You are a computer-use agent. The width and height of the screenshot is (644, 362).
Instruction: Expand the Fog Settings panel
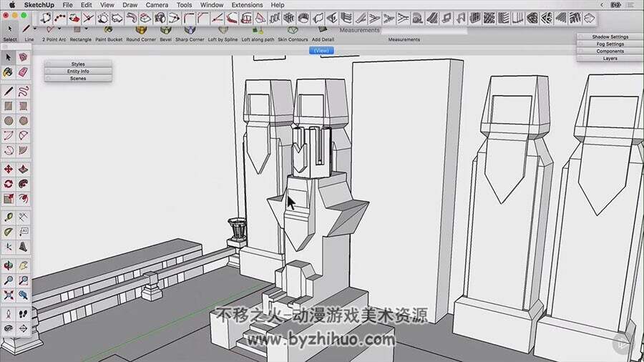610,44
